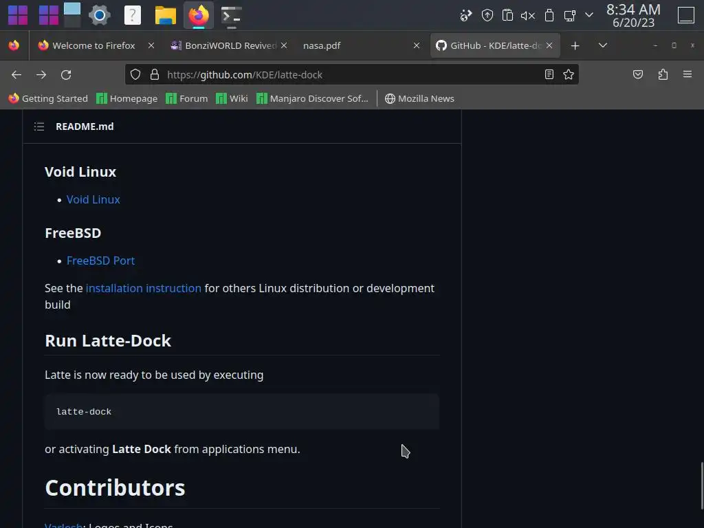This screenshot has width=704, height=528.
Task: Open the Manjaro Discover Software bookmark
Action: tap(312, 98)
